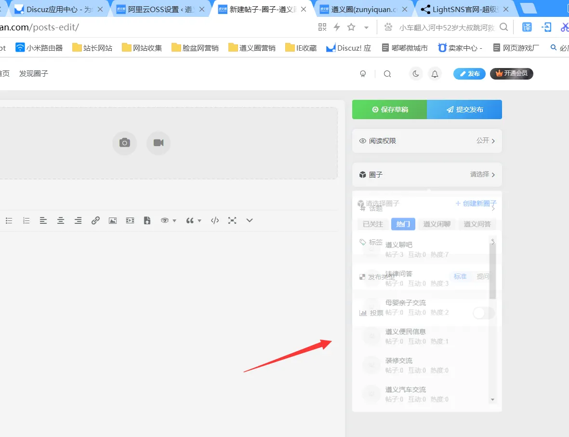Insert a numbered list in editor

coord(26,220)
